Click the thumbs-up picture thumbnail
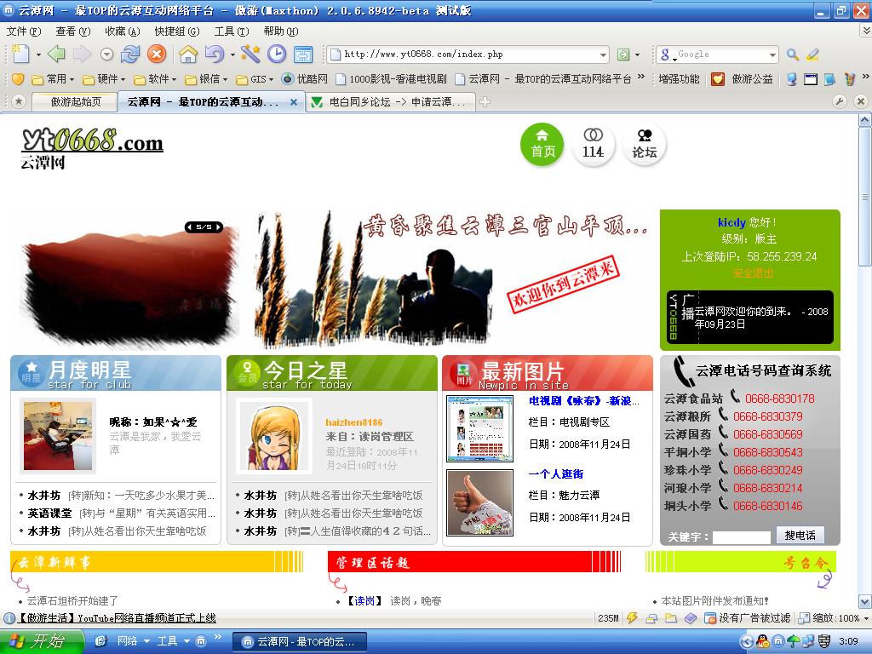The width and height of the screenshot is (872, 654). 480,502
